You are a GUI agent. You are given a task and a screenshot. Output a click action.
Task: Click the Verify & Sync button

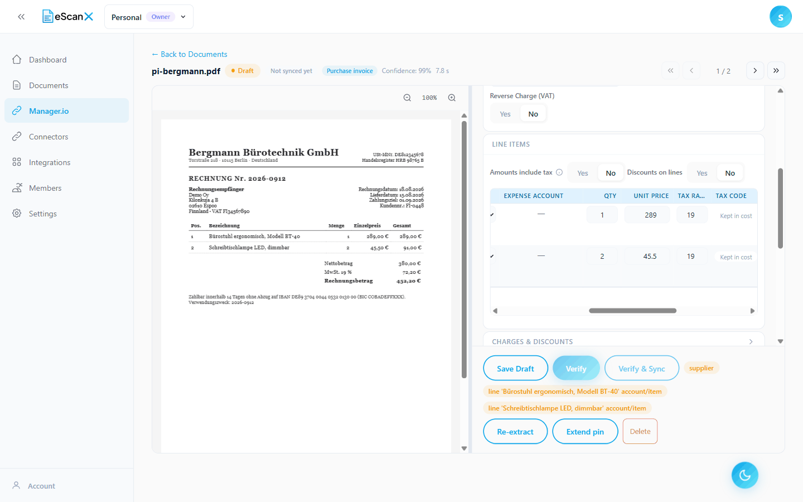[642, 368]
